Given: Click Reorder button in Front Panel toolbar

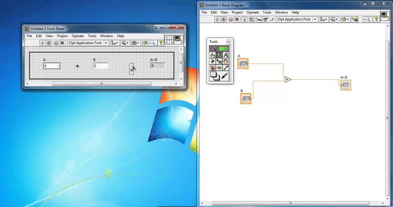Looking at the screenshot, I should (x=145, y=43).
